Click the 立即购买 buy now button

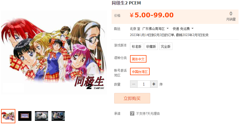pos(132,98)
